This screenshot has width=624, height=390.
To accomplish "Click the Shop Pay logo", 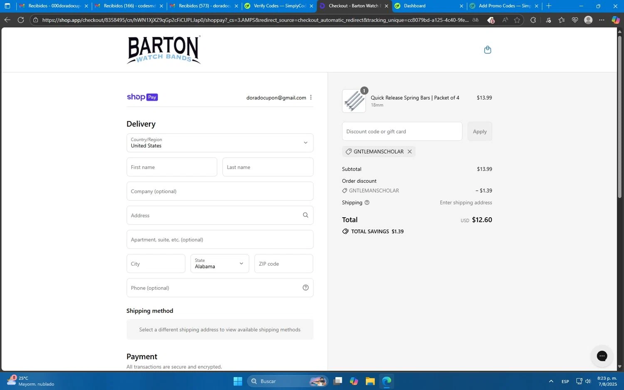I will click(142, 97).
